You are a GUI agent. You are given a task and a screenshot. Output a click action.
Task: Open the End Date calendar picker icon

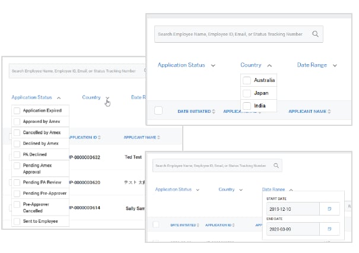tap(329, 229)
